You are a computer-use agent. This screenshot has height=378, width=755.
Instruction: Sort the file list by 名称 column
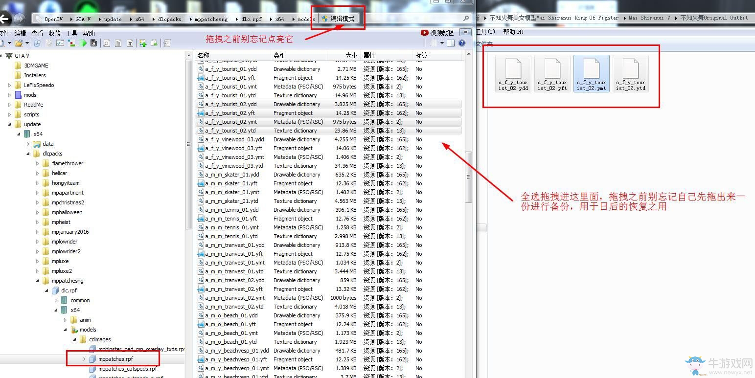coord(233,55)
